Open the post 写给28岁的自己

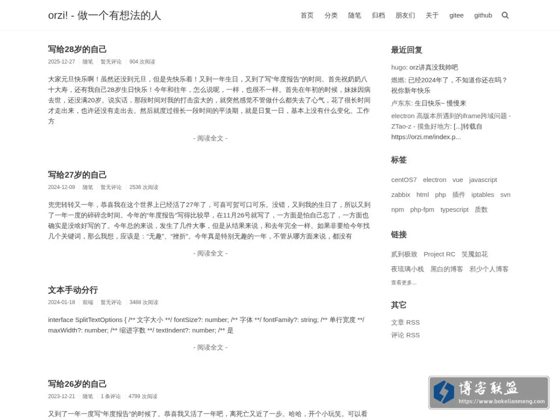click(x=77, y=49)
